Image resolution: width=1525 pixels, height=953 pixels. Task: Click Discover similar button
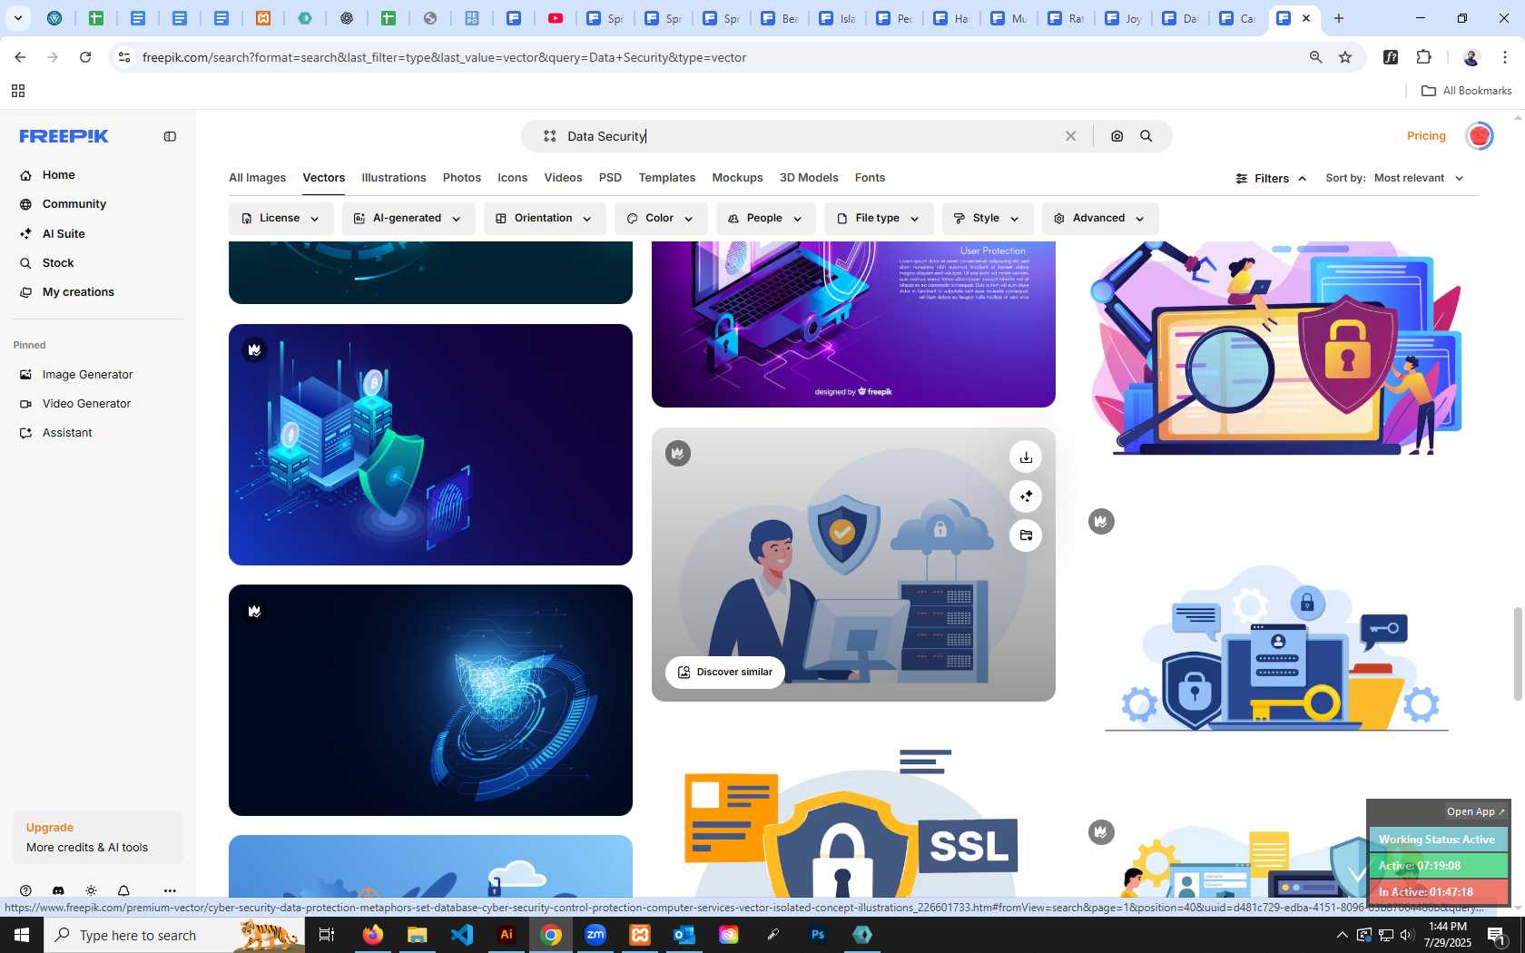[725, 673]
